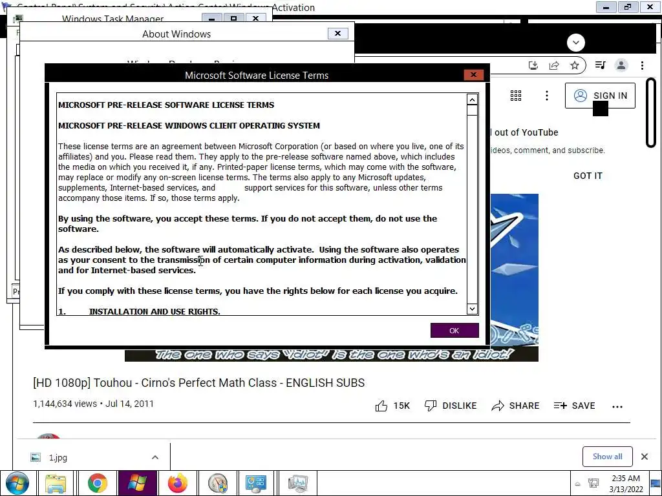Image resolution: width=662 pixels, height=496 pixels.
Task: Open the Chrome three-dot menu
Action: coord(642,65)
